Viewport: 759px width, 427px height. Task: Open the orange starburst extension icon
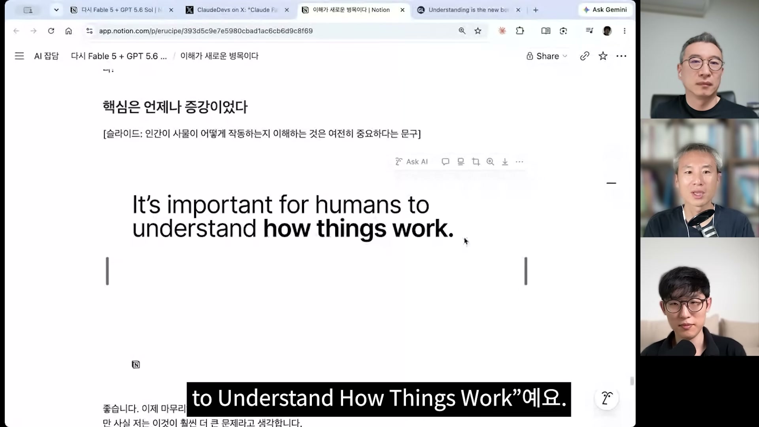(502, 31)
